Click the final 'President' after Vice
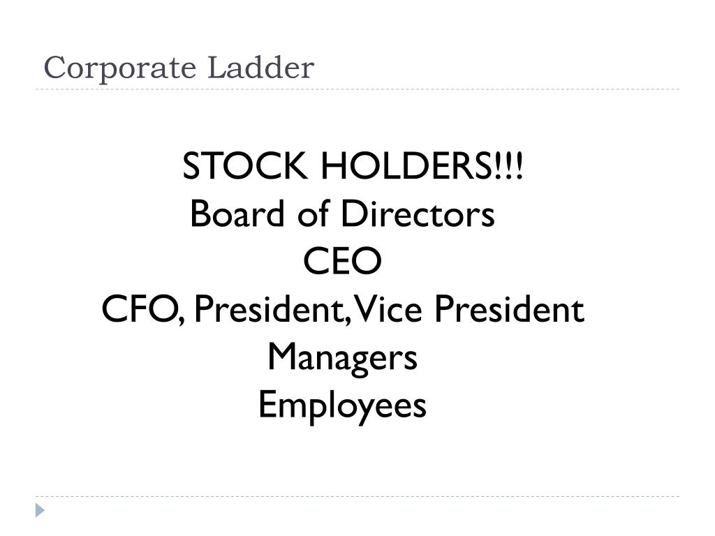This screenshot has width=715, height=536. click(x=509, y=308)
